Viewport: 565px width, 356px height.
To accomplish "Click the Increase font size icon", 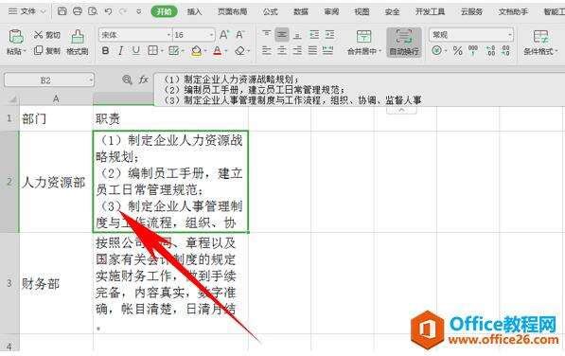I will (224, 35).
